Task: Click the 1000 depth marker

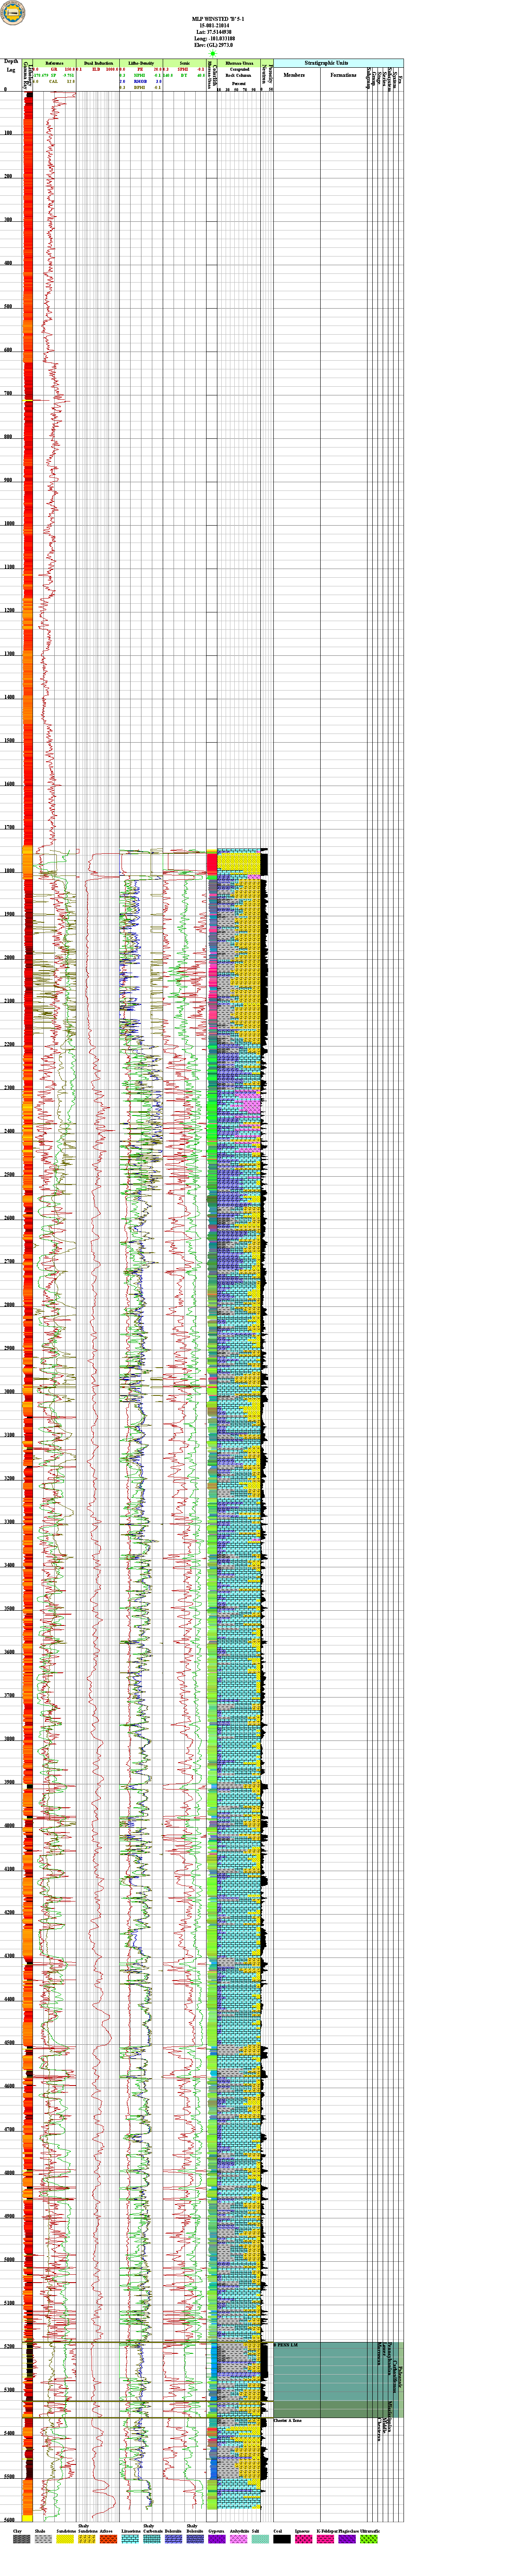Action: coord(9,523)
